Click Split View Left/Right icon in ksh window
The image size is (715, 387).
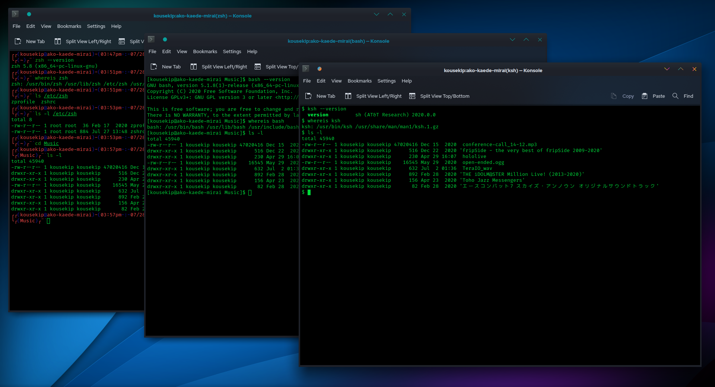point(348,96)
